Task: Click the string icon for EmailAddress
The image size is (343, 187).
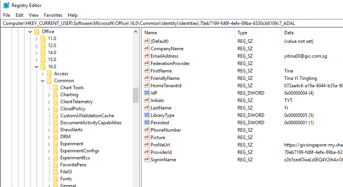Action: [146, 56]
